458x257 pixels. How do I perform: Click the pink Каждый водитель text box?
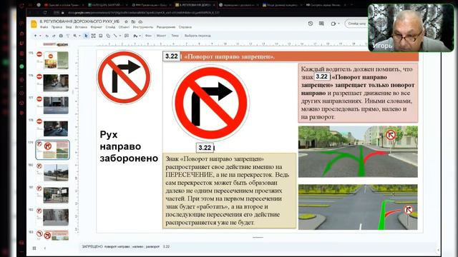[358, 93]
